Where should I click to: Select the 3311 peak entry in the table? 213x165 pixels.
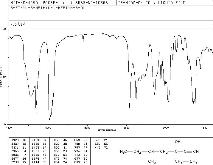[18, 147]
